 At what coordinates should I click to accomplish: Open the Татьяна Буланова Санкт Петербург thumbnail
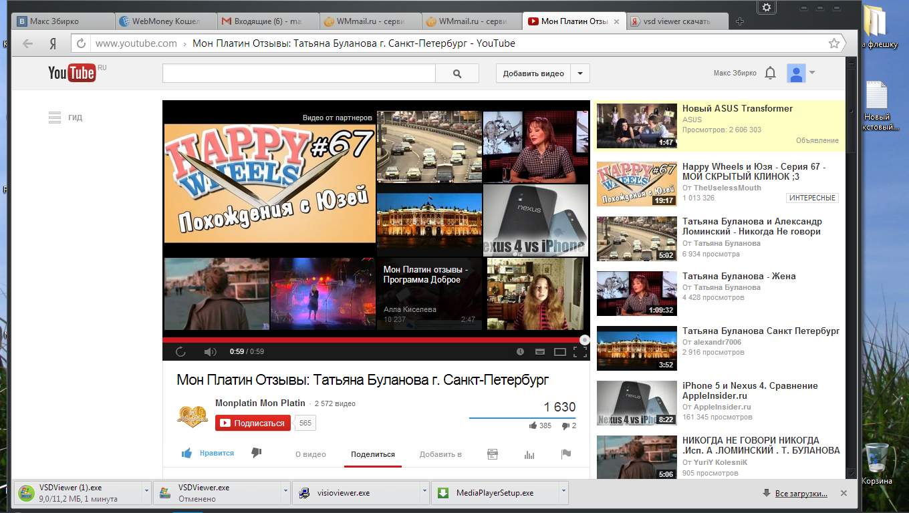click(x=636, y=348)
